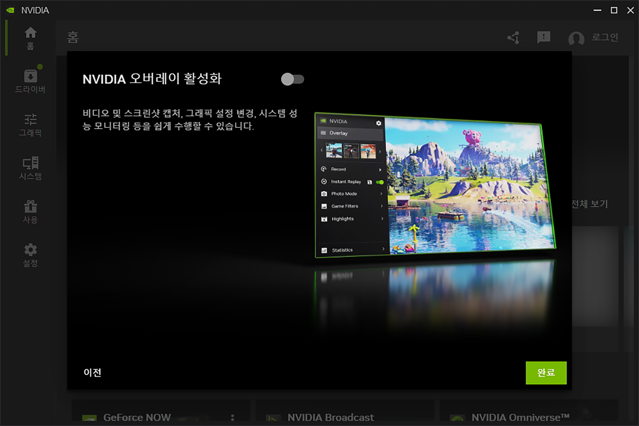Click the 로그인 login link
This screenshot has height=426, width=639.
[x=604, y=37]
